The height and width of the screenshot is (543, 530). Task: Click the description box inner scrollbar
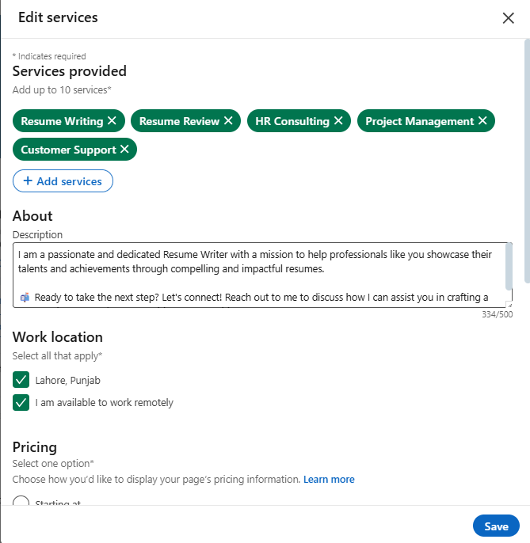point(509,267)
